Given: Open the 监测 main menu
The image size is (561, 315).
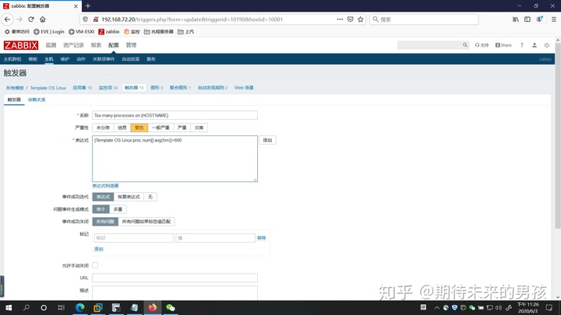Looking at the screenshot, I should (51, 45).
